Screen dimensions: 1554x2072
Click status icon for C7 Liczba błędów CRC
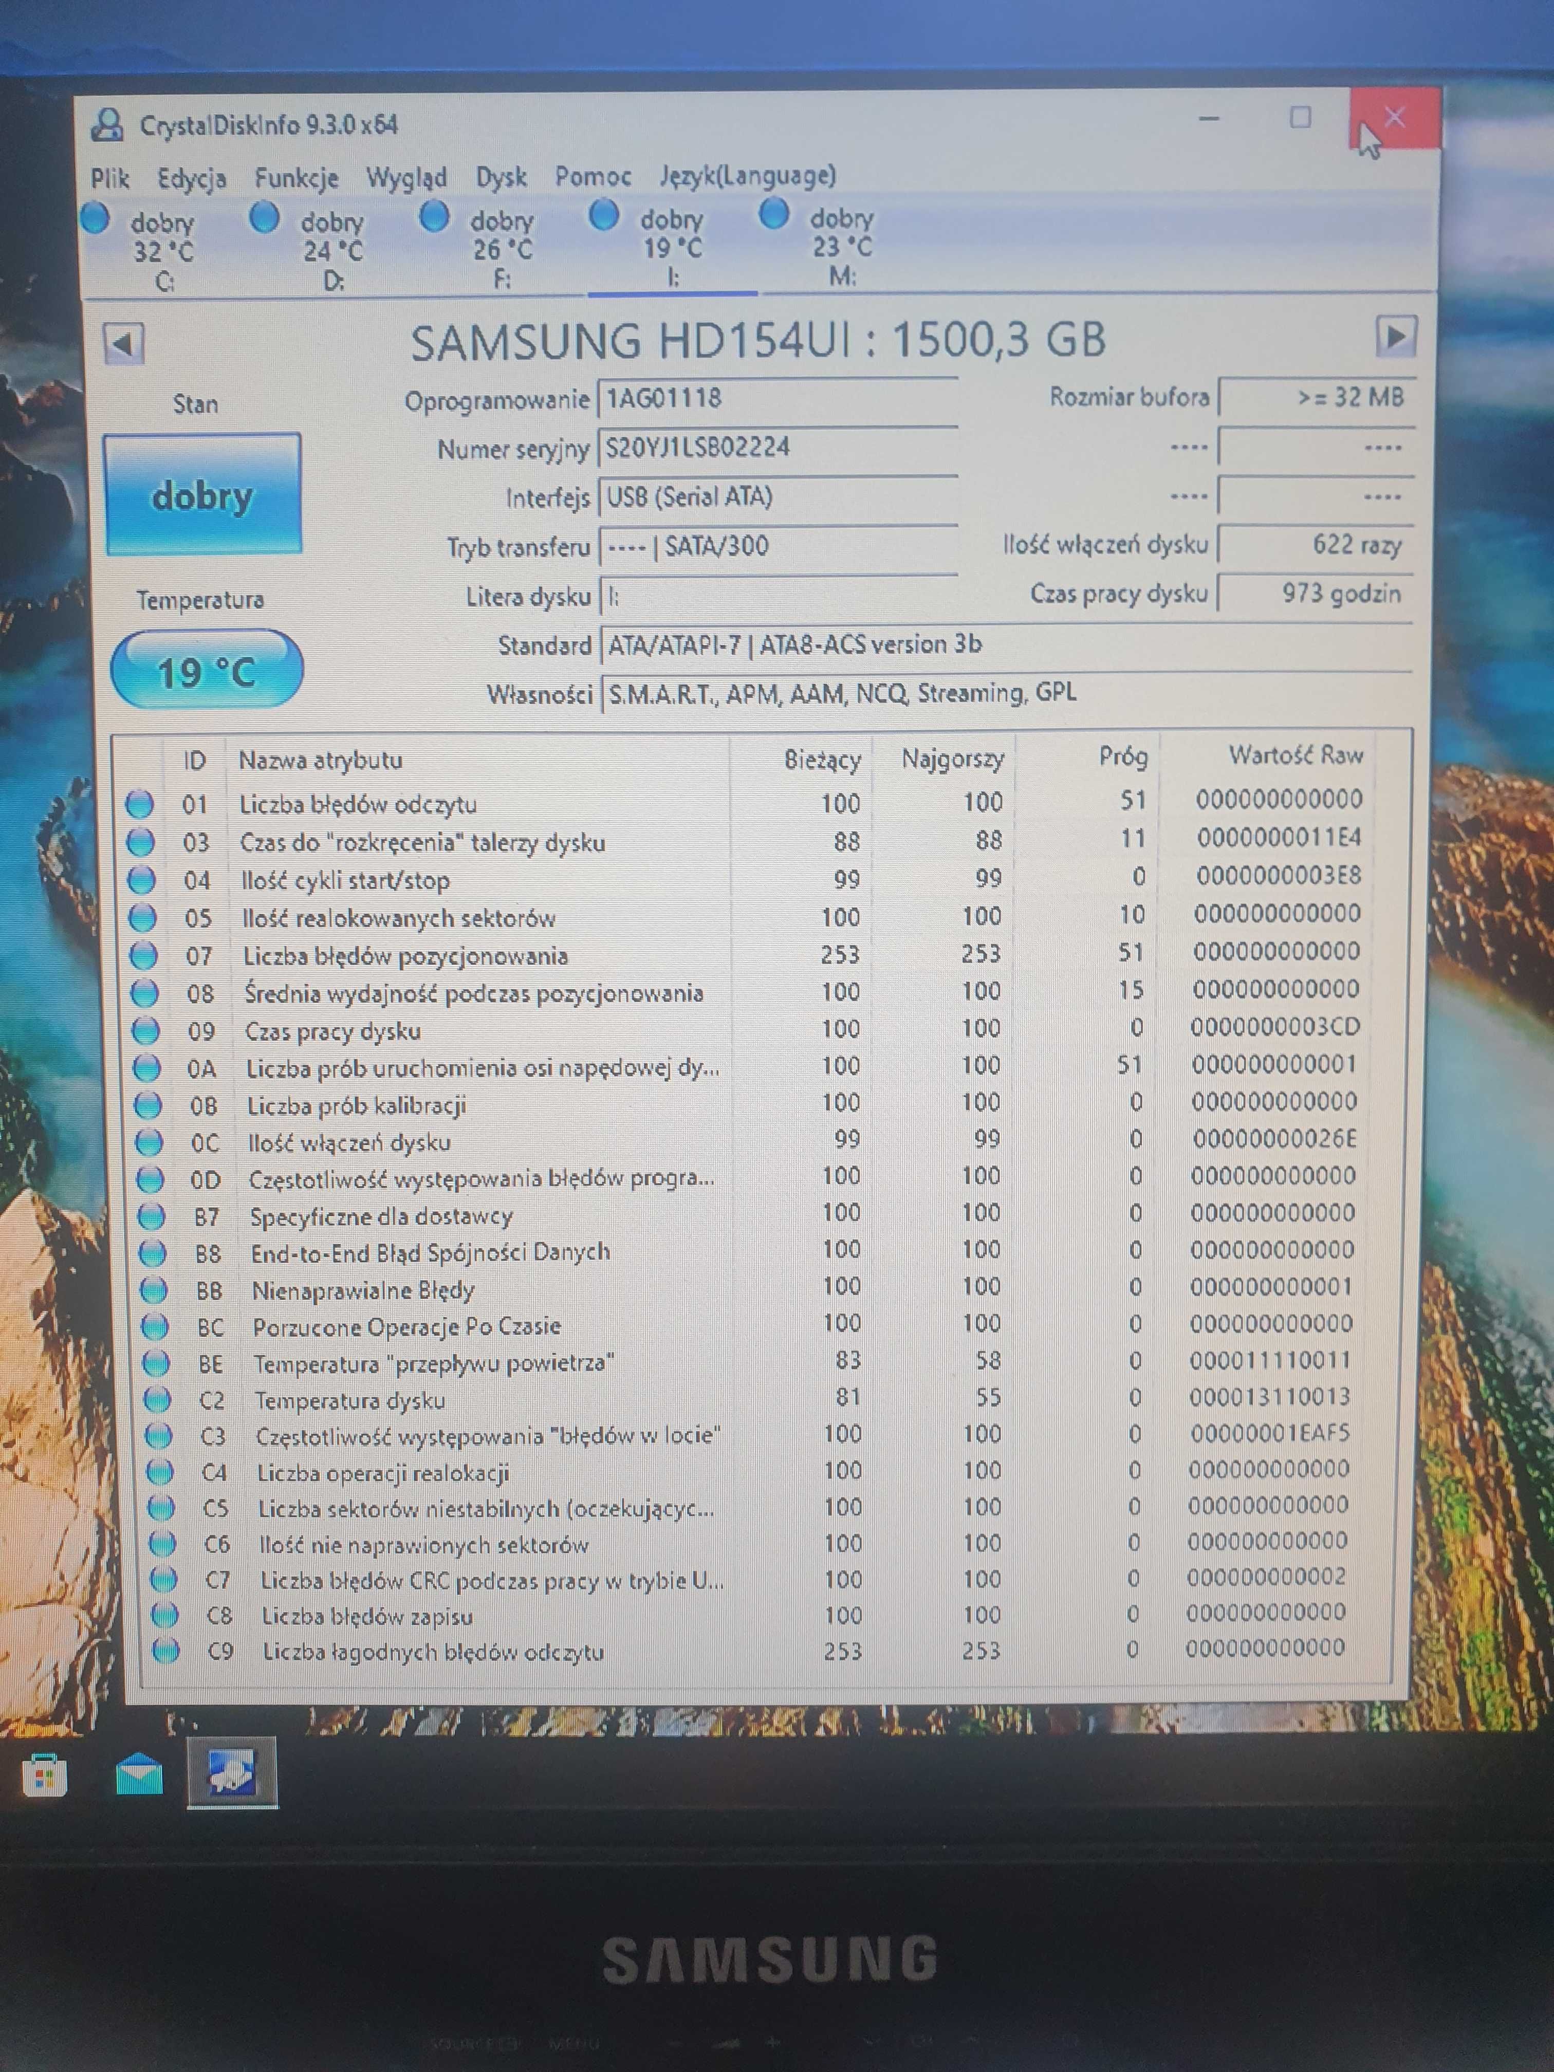[163, 1579]
